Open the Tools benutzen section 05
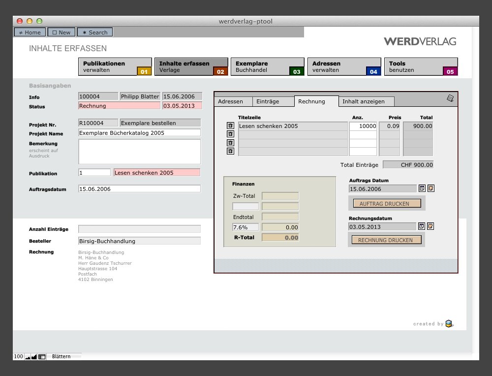 pos(421,66)
